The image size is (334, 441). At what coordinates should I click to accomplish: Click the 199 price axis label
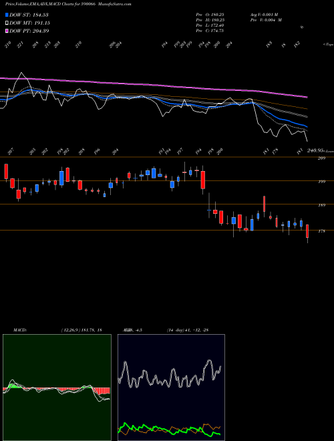[x=321, y=182]
